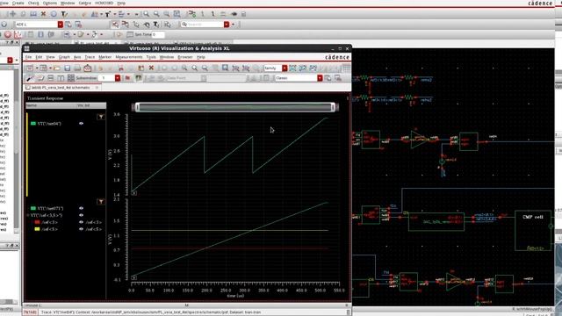Open the Subwindow number dropdown

[118, 78]
